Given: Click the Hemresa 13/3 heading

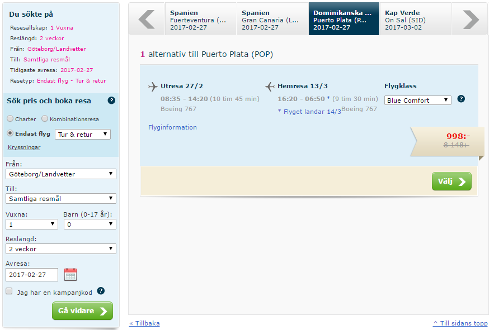Looking at the screenshot, I should pyautogui.click(x=303, y=86).
